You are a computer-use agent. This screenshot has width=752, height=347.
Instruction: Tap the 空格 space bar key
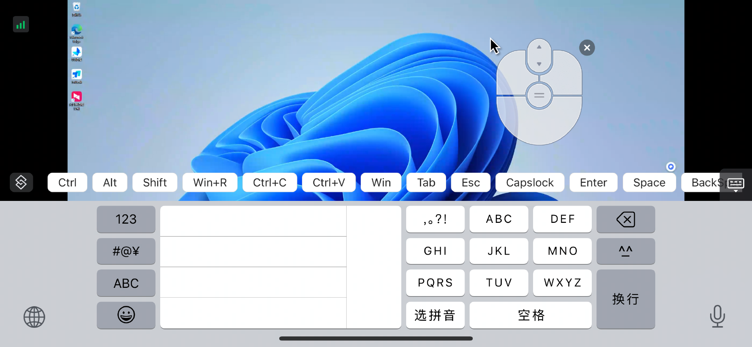coord(530,315)
